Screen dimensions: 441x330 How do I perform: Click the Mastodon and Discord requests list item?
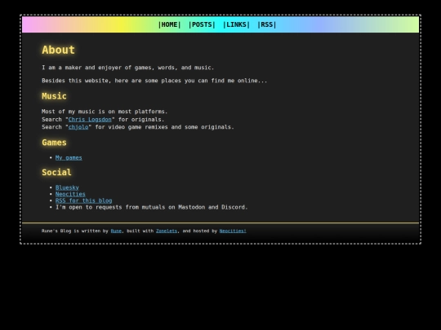152,208
